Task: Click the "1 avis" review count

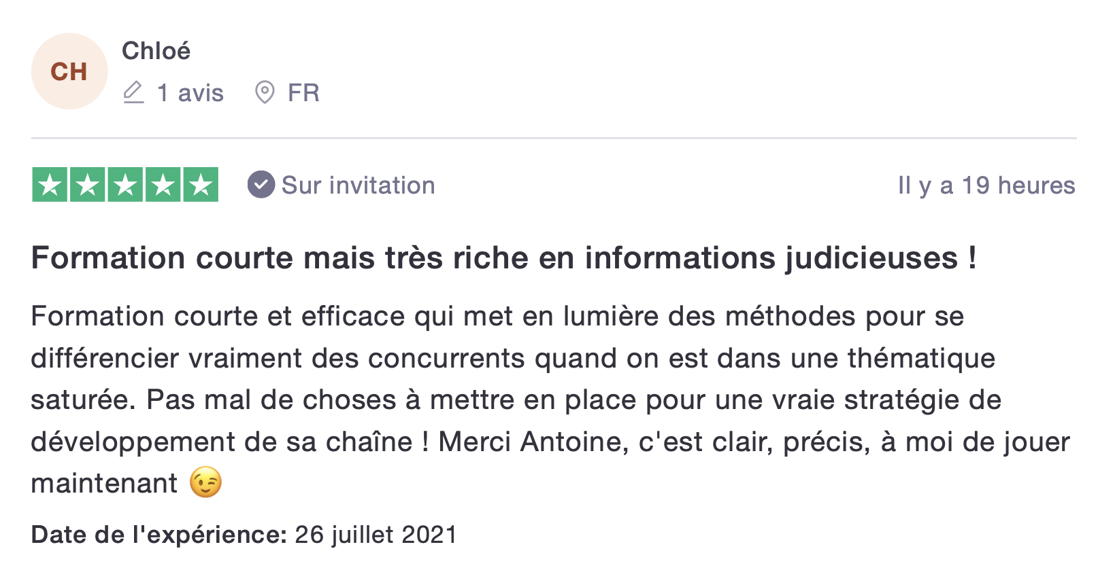Action: click(190, 93)
